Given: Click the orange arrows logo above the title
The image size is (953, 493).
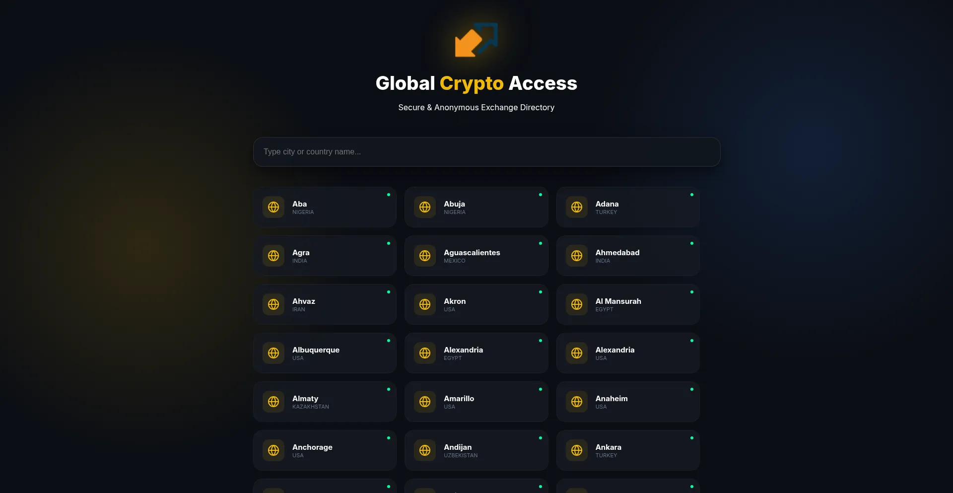Looking at the screenshot, I should 476,40.
